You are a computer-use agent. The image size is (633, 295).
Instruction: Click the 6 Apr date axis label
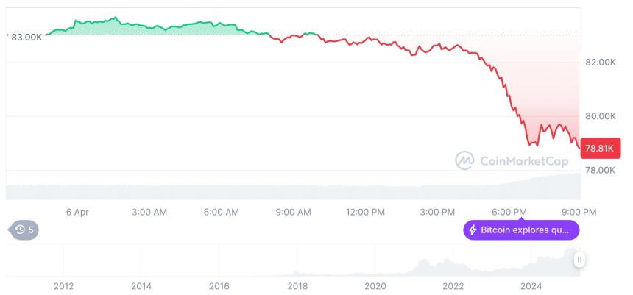coord(77,212)
